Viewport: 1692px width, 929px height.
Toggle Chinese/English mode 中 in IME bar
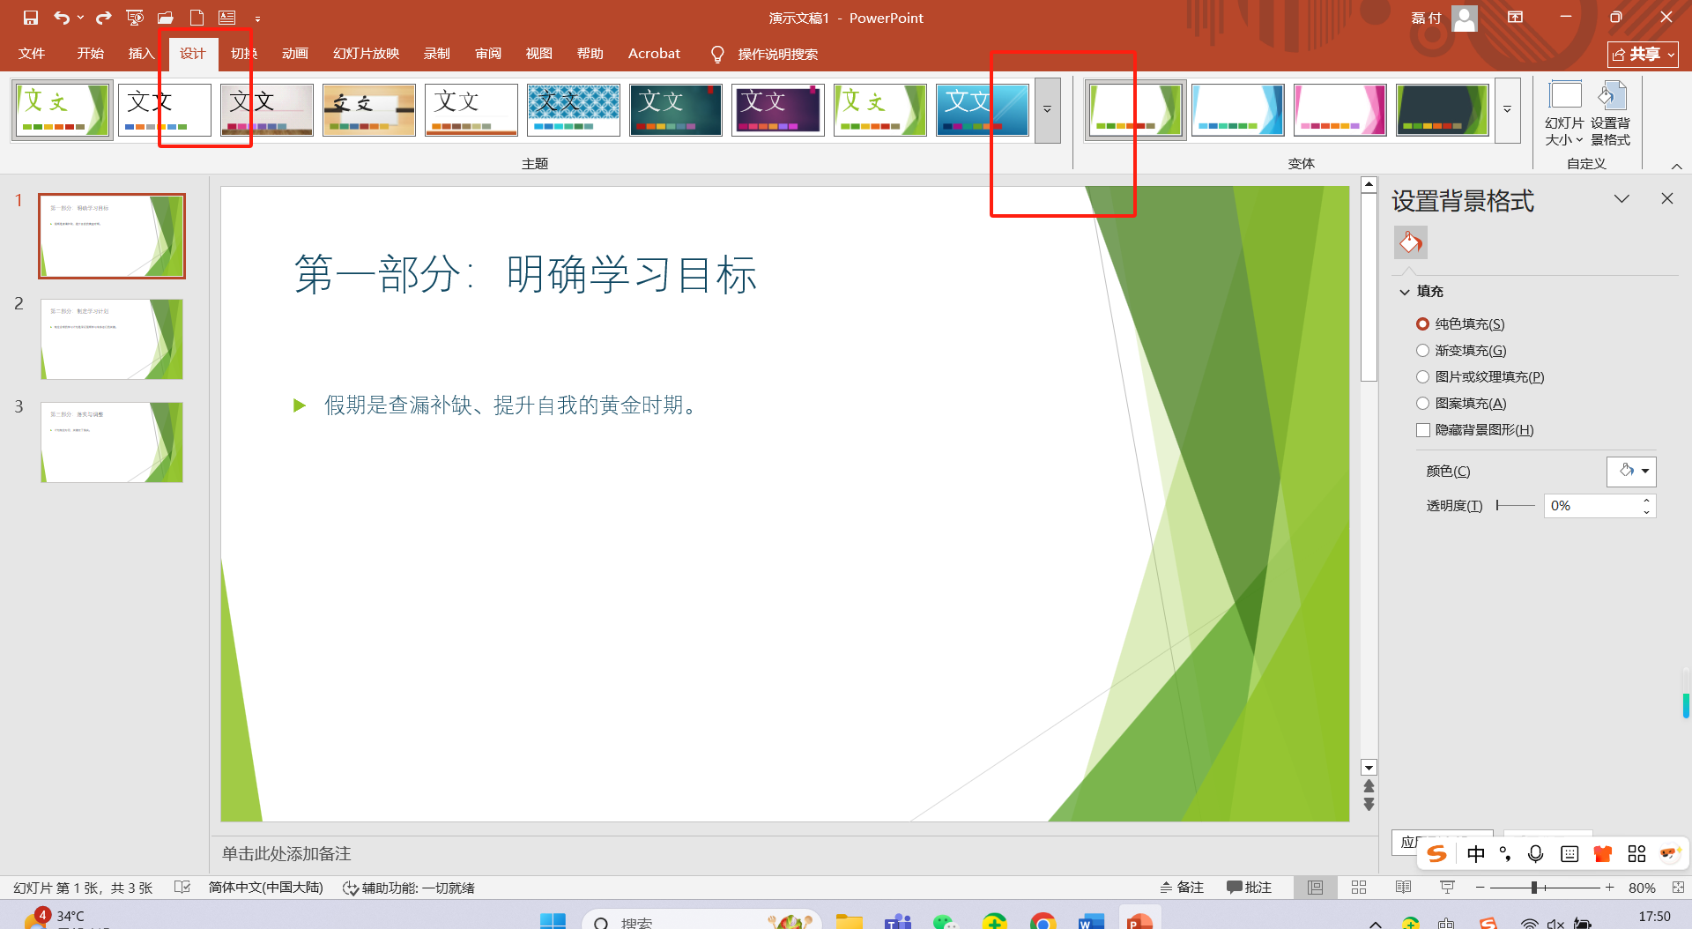[1476, 853]
